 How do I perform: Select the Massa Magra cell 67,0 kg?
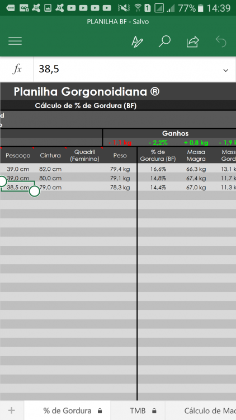click(196, 188)
